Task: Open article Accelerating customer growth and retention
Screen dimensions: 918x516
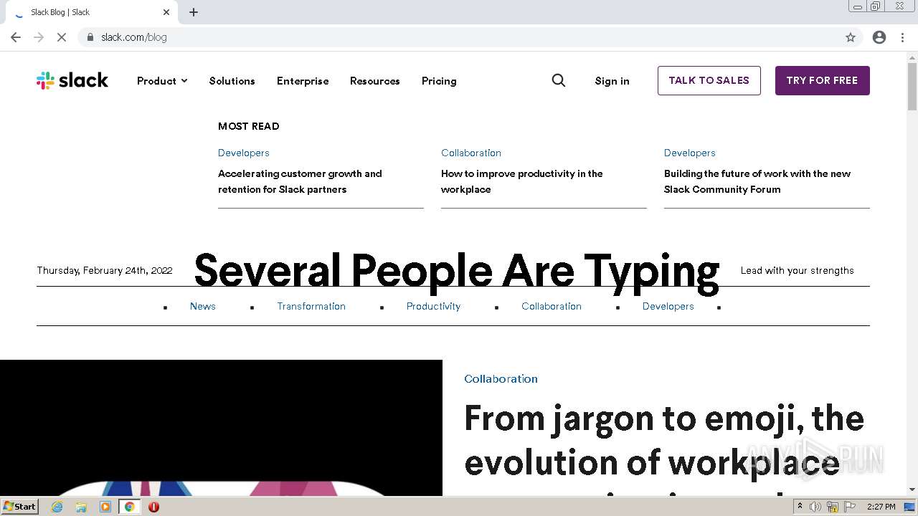Action: tap(300, 181)
